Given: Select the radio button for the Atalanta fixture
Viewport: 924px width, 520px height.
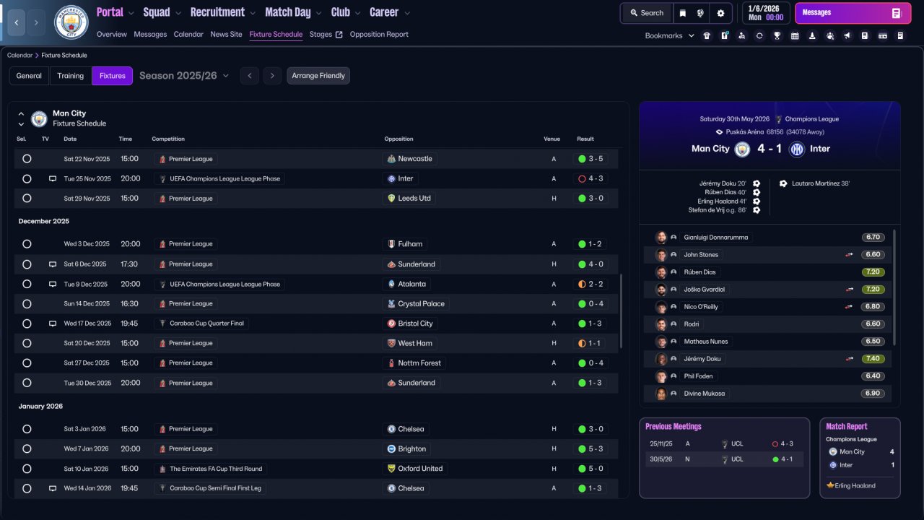Looking at the screenshot, I should [27, 284].
